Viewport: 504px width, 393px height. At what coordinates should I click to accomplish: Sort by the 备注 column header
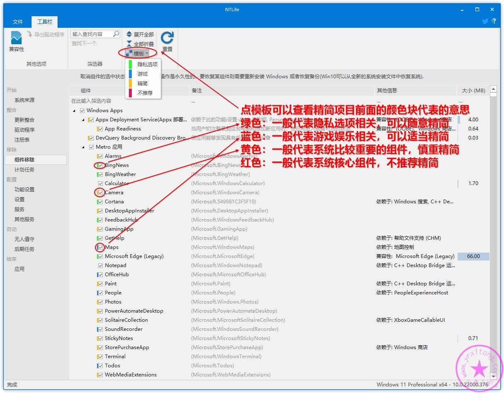(281, 90)
